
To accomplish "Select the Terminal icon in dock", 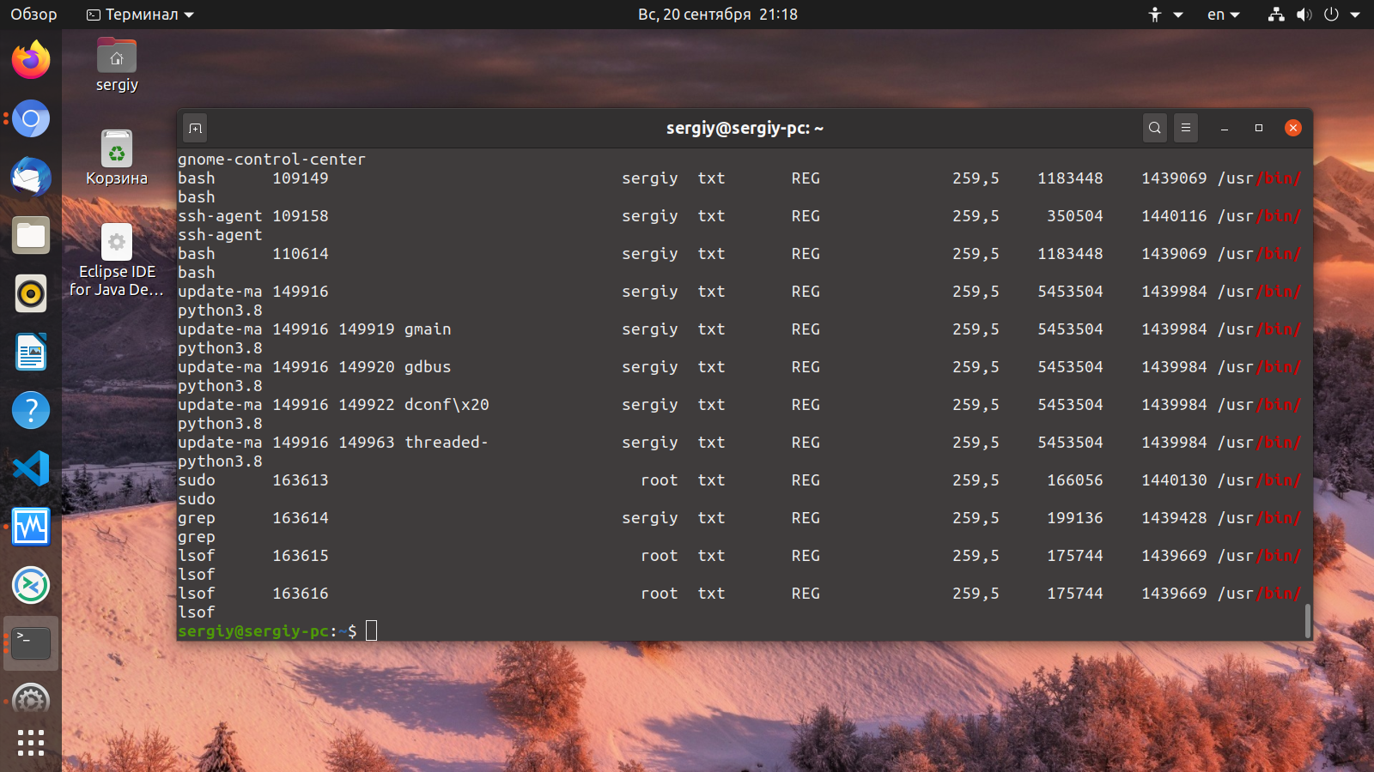I will 31,643.
